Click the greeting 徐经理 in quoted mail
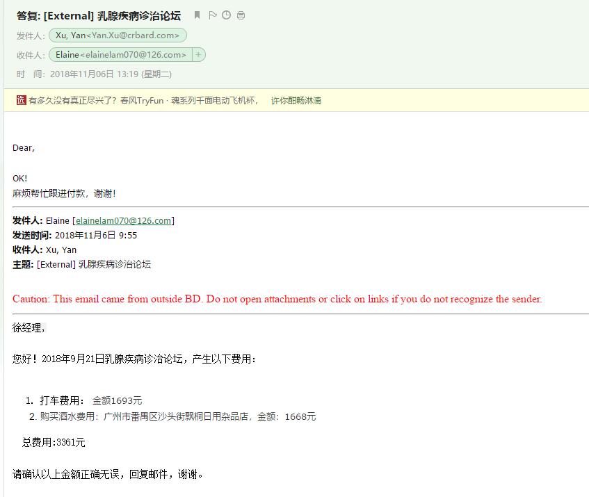 (x=29, y=328)
